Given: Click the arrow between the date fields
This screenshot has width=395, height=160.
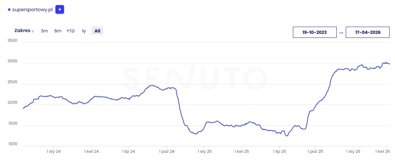Looking at the screenshot, I should (x=341, y=33).
